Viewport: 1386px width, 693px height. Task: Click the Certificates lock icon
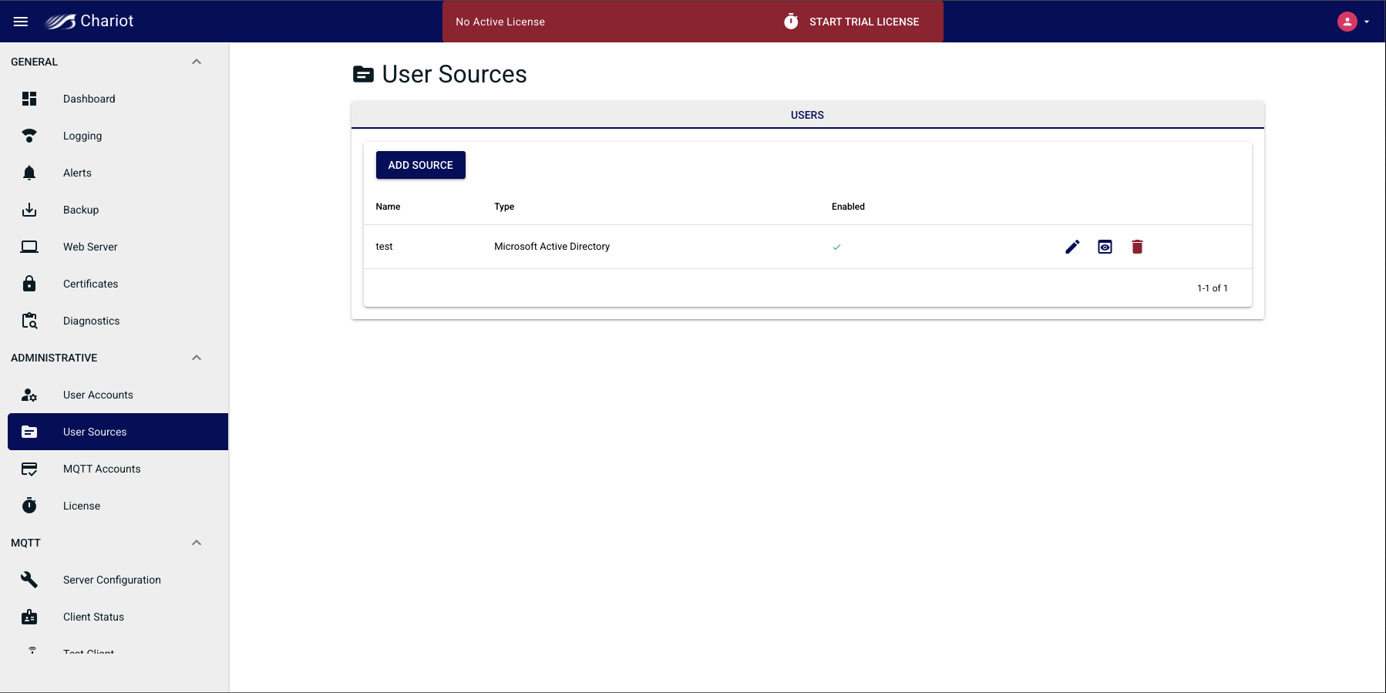[x=29, y=284]
